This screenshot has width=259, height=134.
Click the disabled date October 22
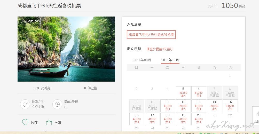tap(230, 115)
